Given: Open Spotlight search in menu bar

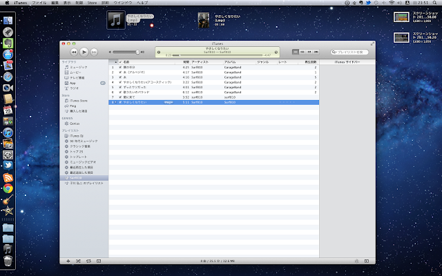Looking at the screenshot, I should click(434, 3).
